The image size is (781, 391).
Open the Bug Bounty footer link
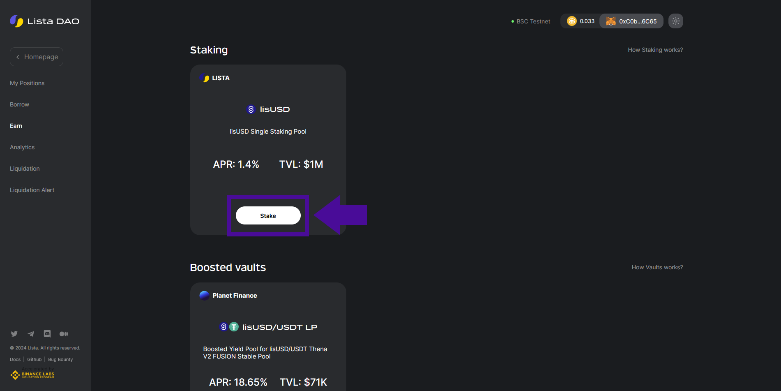pyautogui.click(x=60, y=359)
